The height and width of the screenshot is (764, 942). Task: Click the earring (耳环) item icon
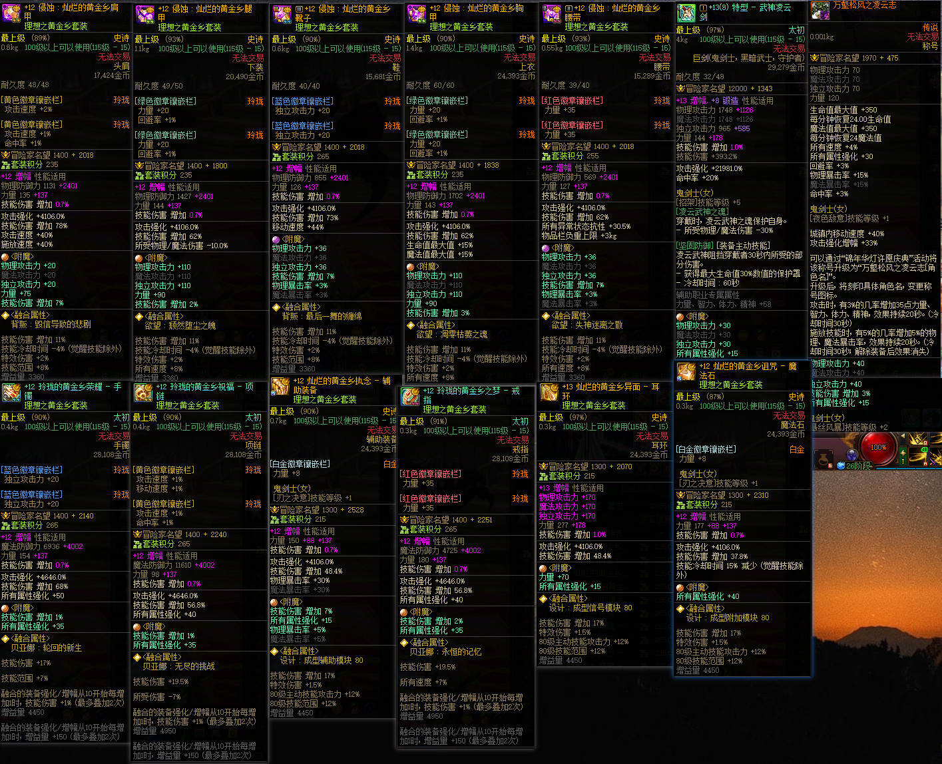[550, 393]
